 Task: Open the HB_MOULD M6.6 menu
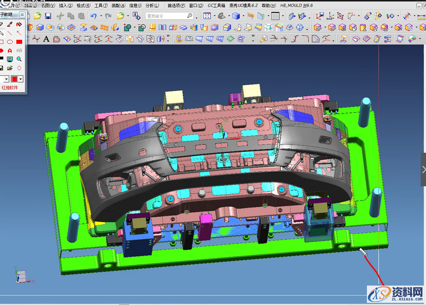point(296,5)
